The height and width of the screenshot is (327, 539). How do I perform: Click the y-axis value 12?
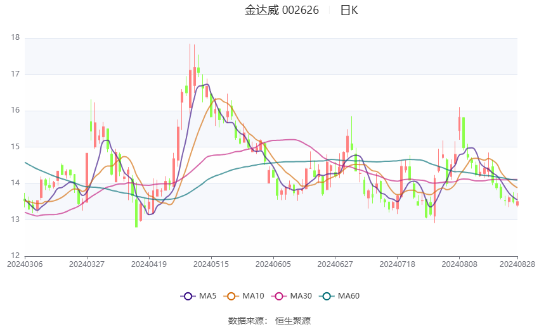tap(15, 256)
